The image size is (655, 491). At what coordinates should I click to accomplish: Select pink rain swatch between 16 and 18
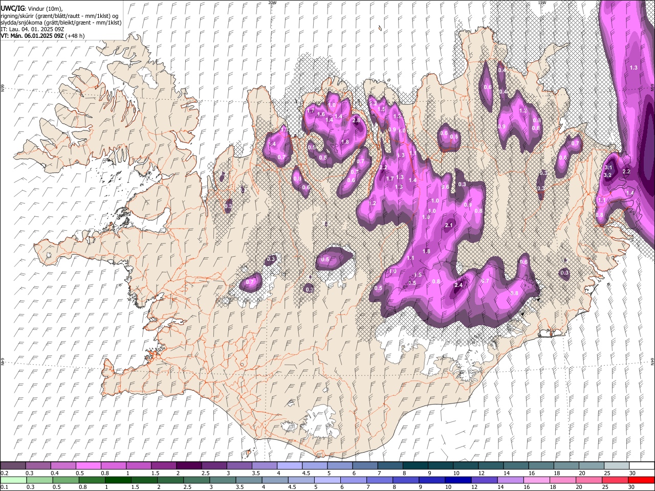(537, 480)
